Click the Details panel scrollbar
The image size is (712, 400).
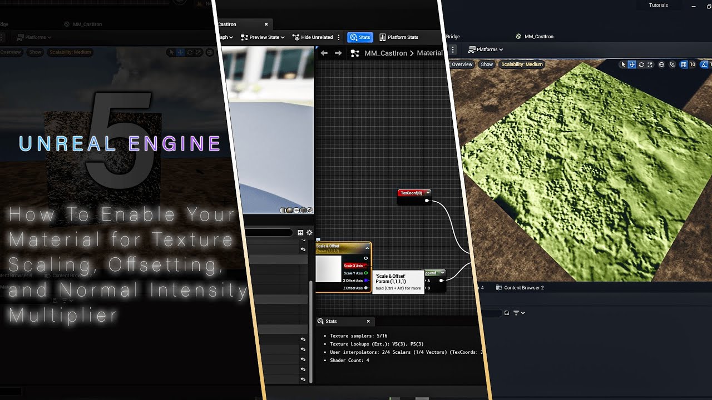tap(311, 332)
